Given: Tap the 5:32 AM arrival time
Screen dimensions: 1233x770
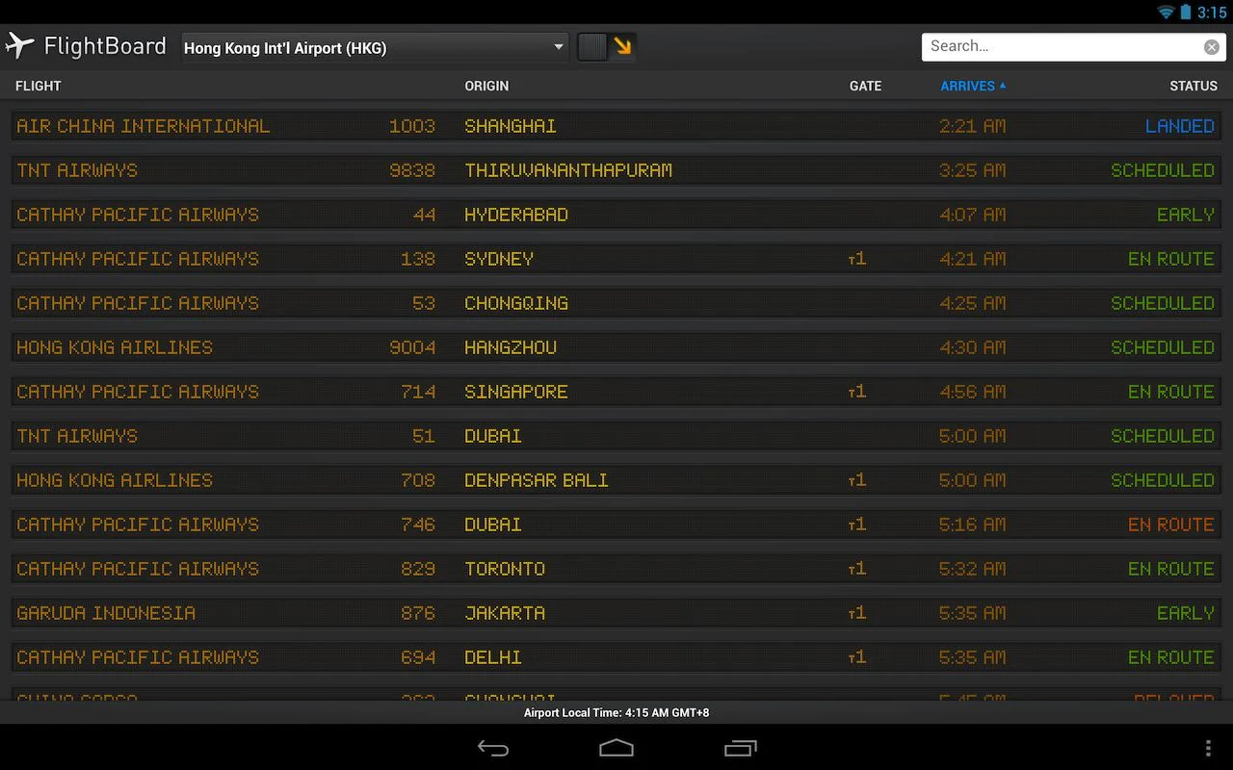Looking at the screenshot, I should (973, 569).
